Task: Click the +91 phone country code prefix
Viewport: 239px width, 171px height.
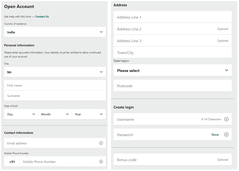Action: point(12,161)
